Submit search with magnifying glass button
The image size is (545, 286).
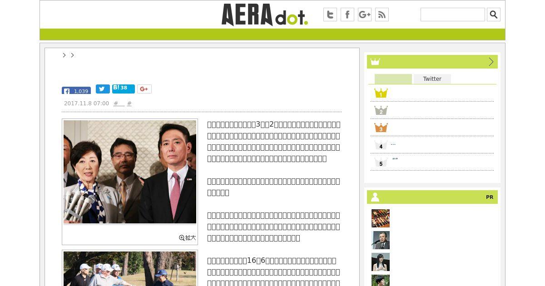click(x=494, y=15)
